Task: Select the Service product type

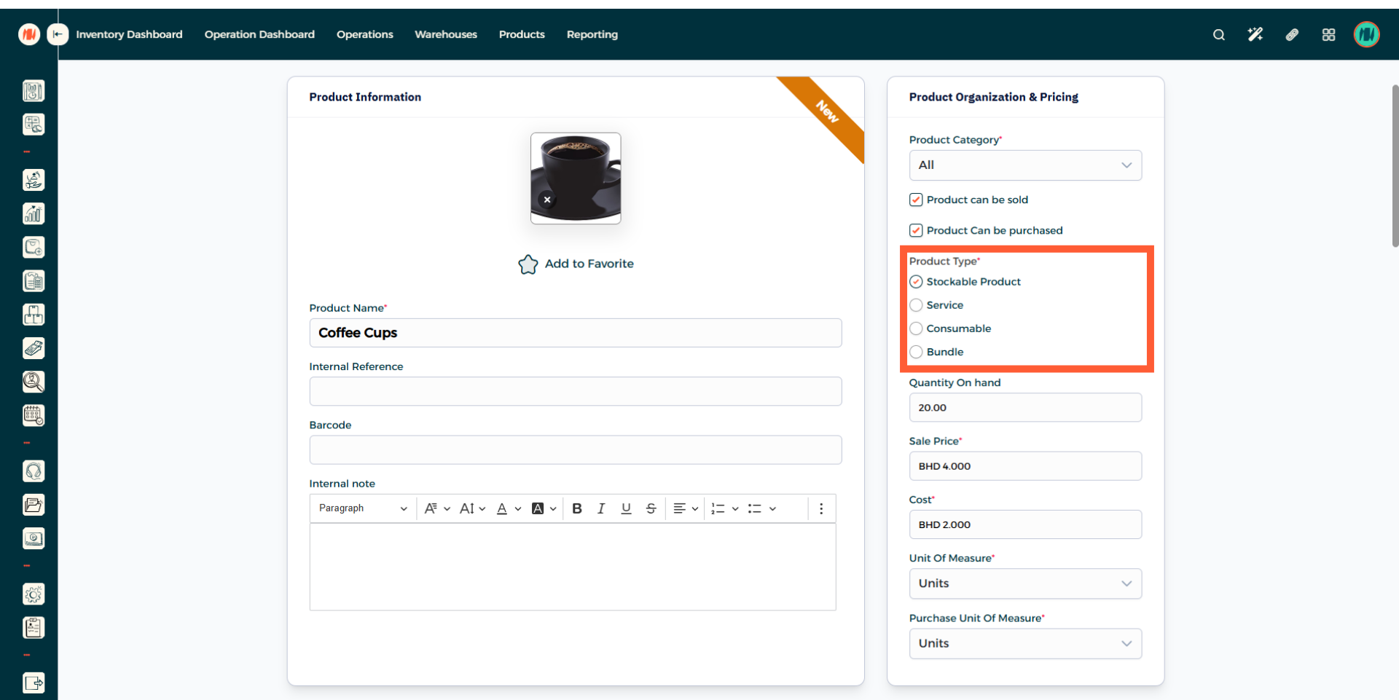Action: coord(916,305)
